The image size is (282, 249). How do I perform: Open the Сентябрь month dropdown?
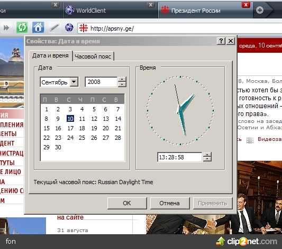[x=74, y=82]
